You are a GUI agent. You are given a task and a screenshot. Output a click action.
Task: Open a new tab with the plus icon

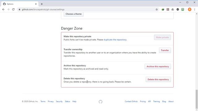point(42,4)
